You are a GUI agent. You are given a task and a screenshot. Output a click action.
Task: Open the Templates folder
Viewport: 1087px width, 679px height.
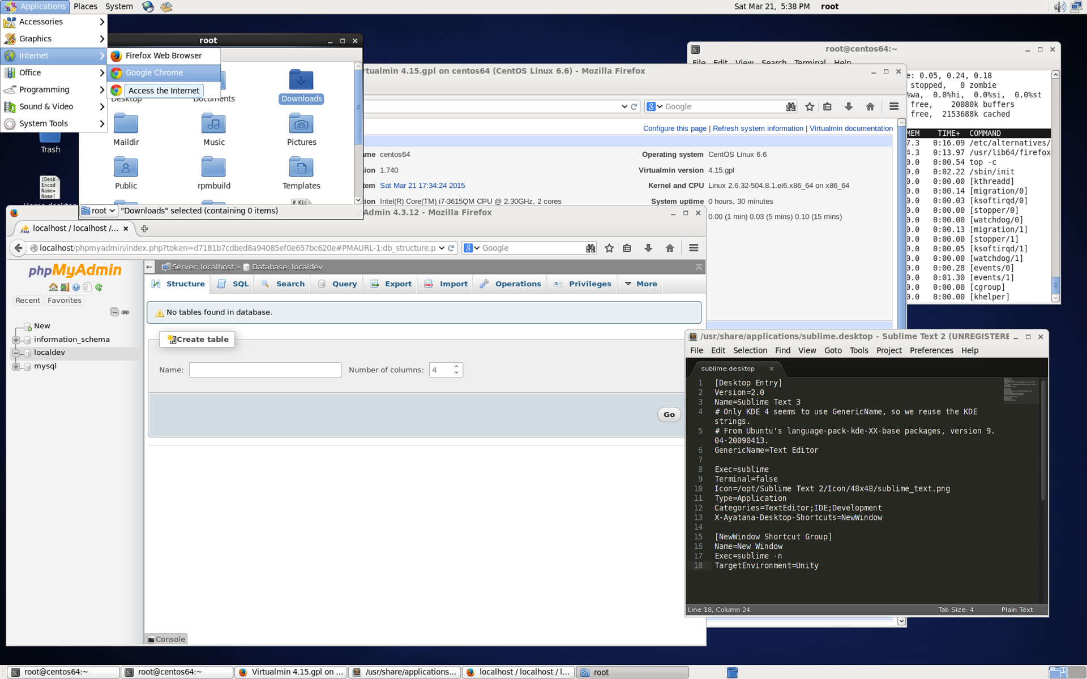point(301,173)
